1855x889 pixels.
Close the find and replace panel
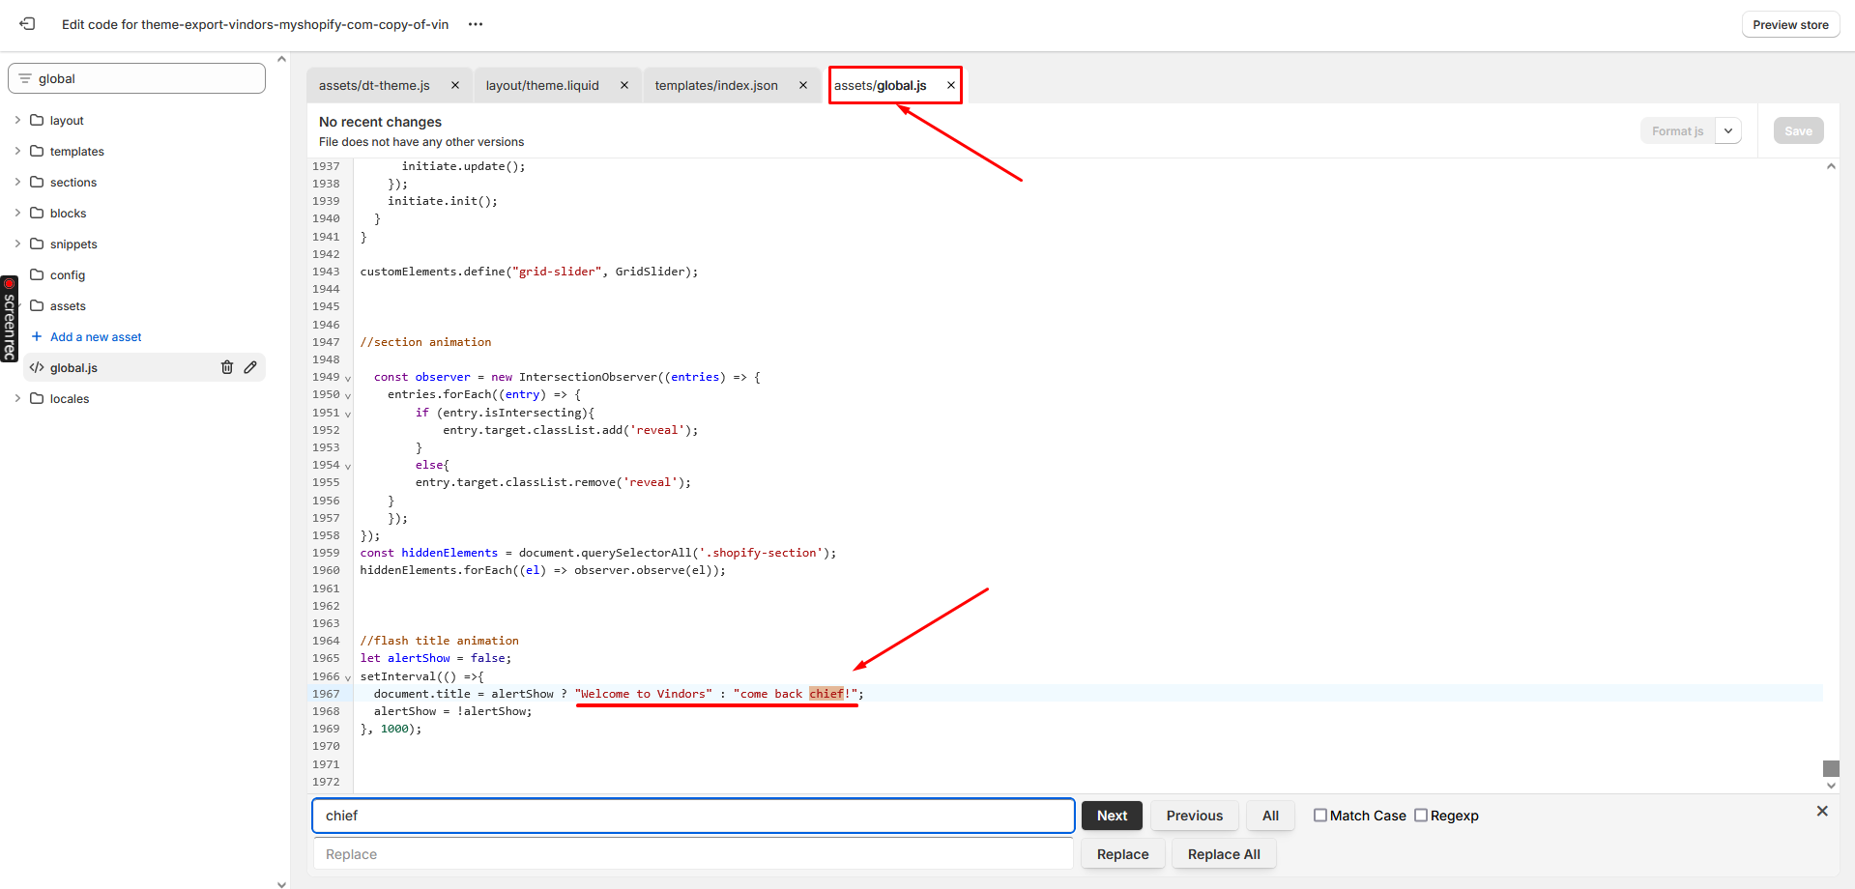[x=1822, y=811]
